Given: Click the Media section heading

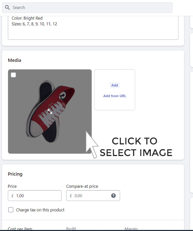Looking at the screenshot, I should pyautogui.click(x=14, y=60).
